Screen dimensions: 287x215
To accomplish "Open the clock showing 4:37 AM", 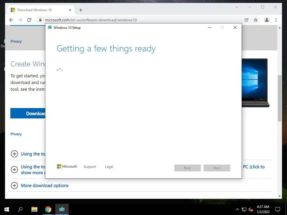I will (263, 209).
